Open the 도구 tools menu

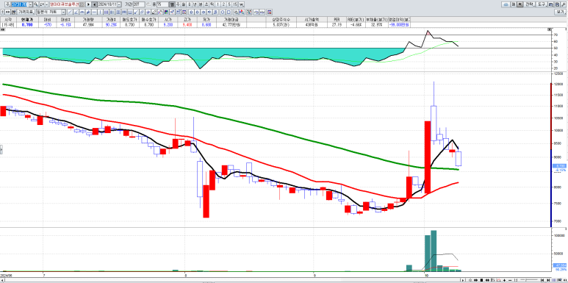pos(542,4)
